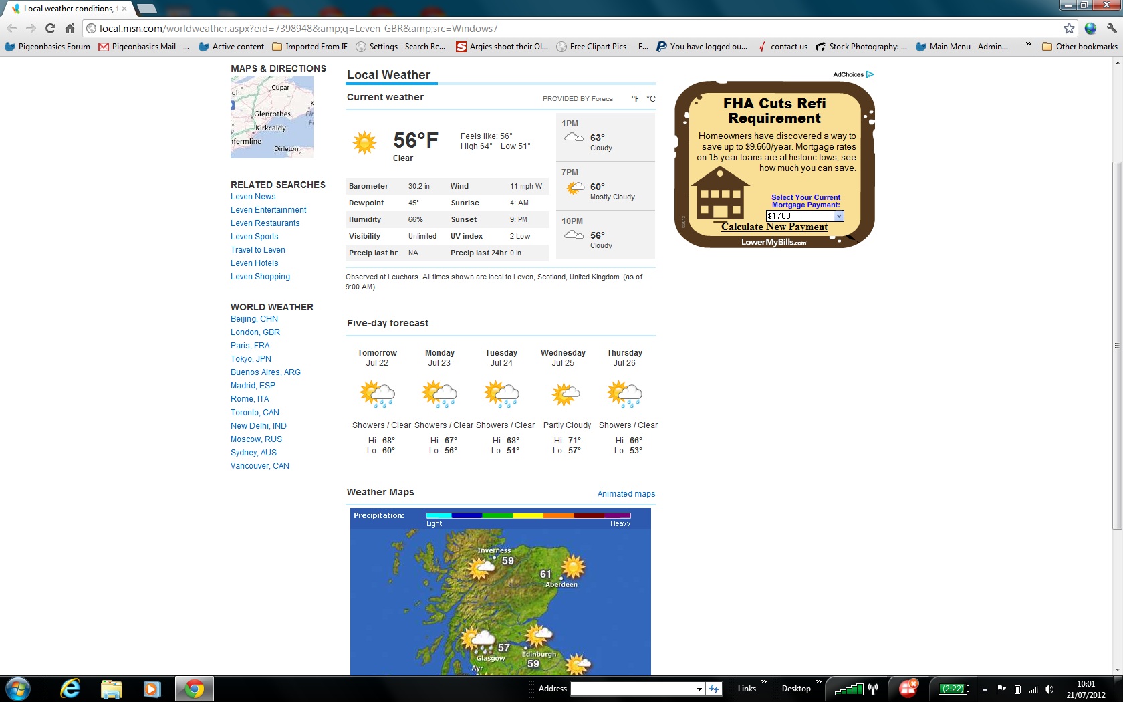The width and height of the screenshot is (1123, 702).
Task: Open Pigeonbasics Forum bookmark
Action: tap(47, 47)
